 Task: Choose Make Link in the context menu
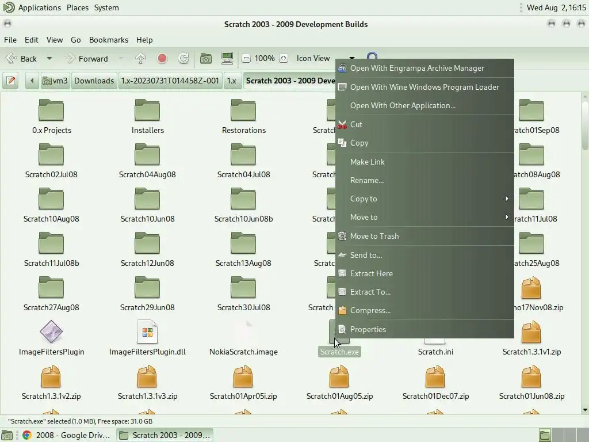[424, 162]
